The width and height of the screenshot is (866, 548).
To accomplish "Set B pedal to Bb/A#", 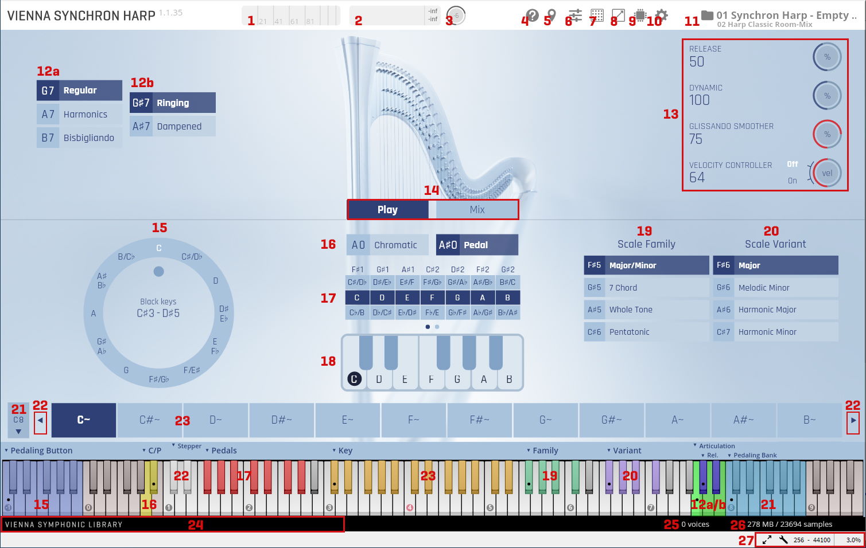I will (x=507, y=312).
